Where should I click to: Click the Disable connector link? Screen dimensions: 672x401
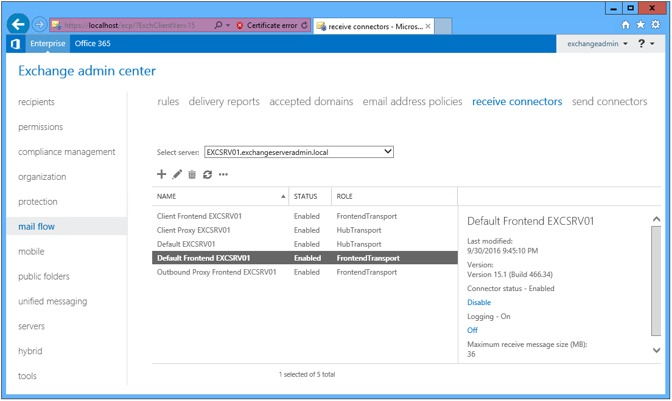point(478,302)
